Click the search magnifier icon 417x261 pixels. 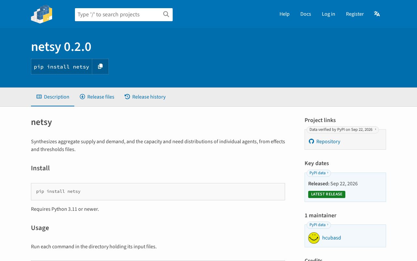point(166,14)
